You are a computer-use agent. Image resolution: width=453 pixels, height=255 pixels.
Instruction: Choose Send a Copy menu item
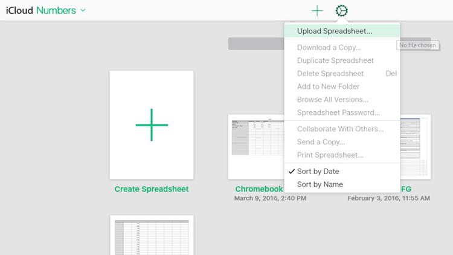pyautogui.click(x=321, y=142)
